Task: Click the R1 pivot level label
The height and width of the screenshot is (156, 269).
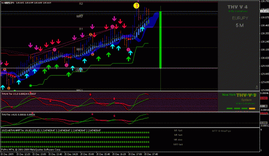Action: 81,29
